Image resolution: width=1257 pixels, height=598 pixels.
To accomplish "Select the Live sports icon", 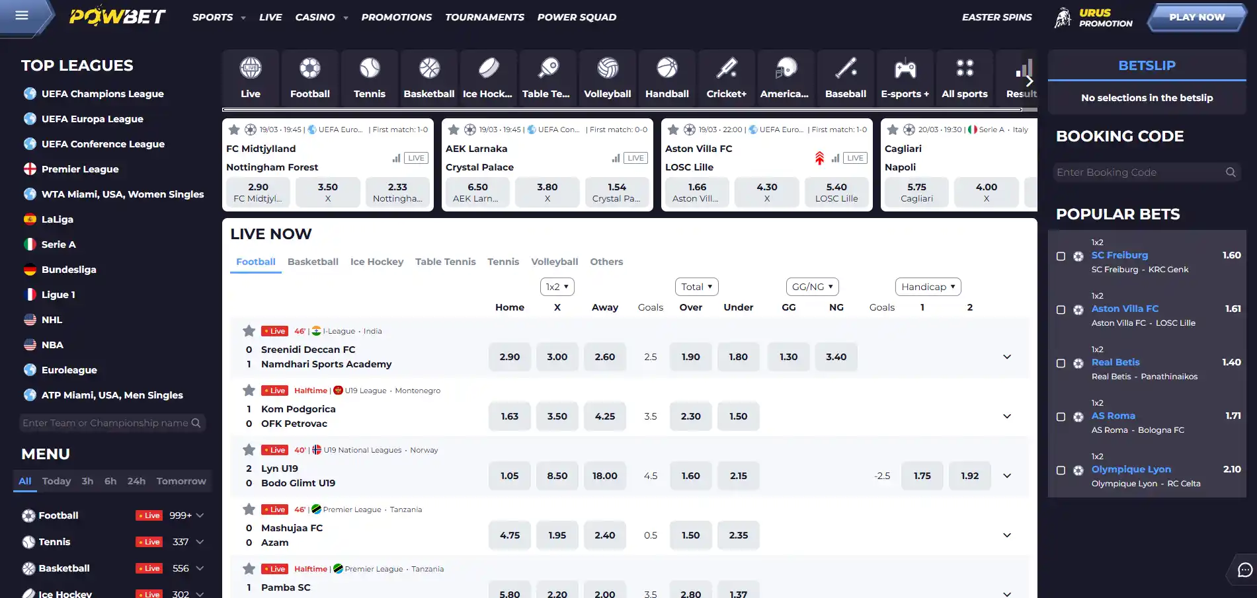I will click(x=251, y=77).
